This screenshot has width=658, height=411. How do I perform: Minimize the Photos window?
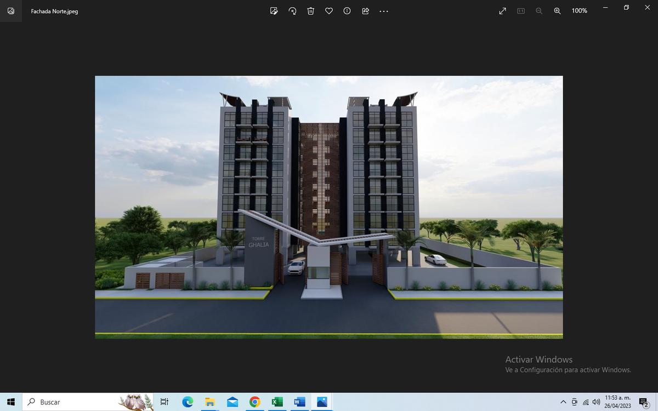tap(605, 8)
